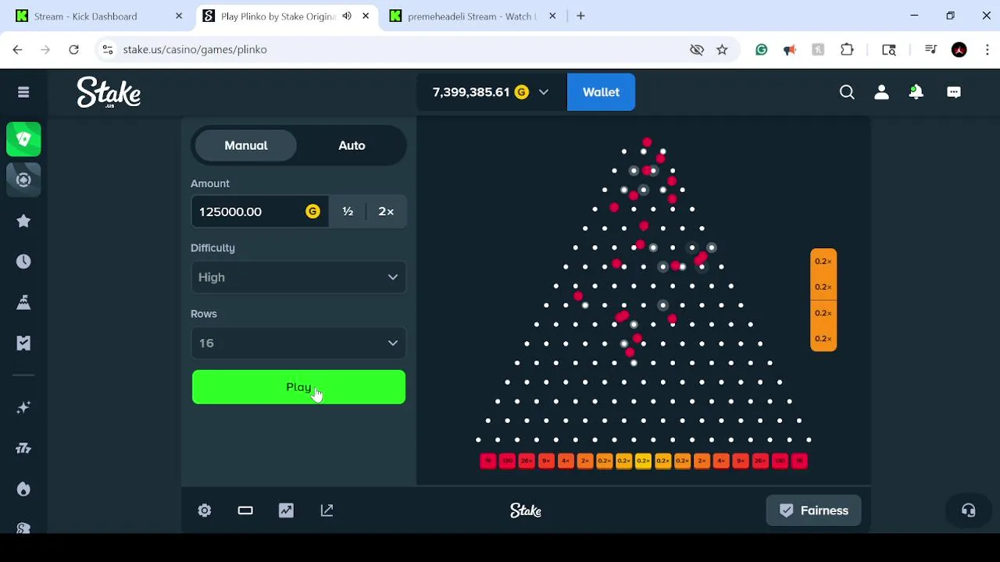Open the sports ball sidebar icon
Image resolution: width=1000 pixels, height=562 pixels.
point(23,180)
